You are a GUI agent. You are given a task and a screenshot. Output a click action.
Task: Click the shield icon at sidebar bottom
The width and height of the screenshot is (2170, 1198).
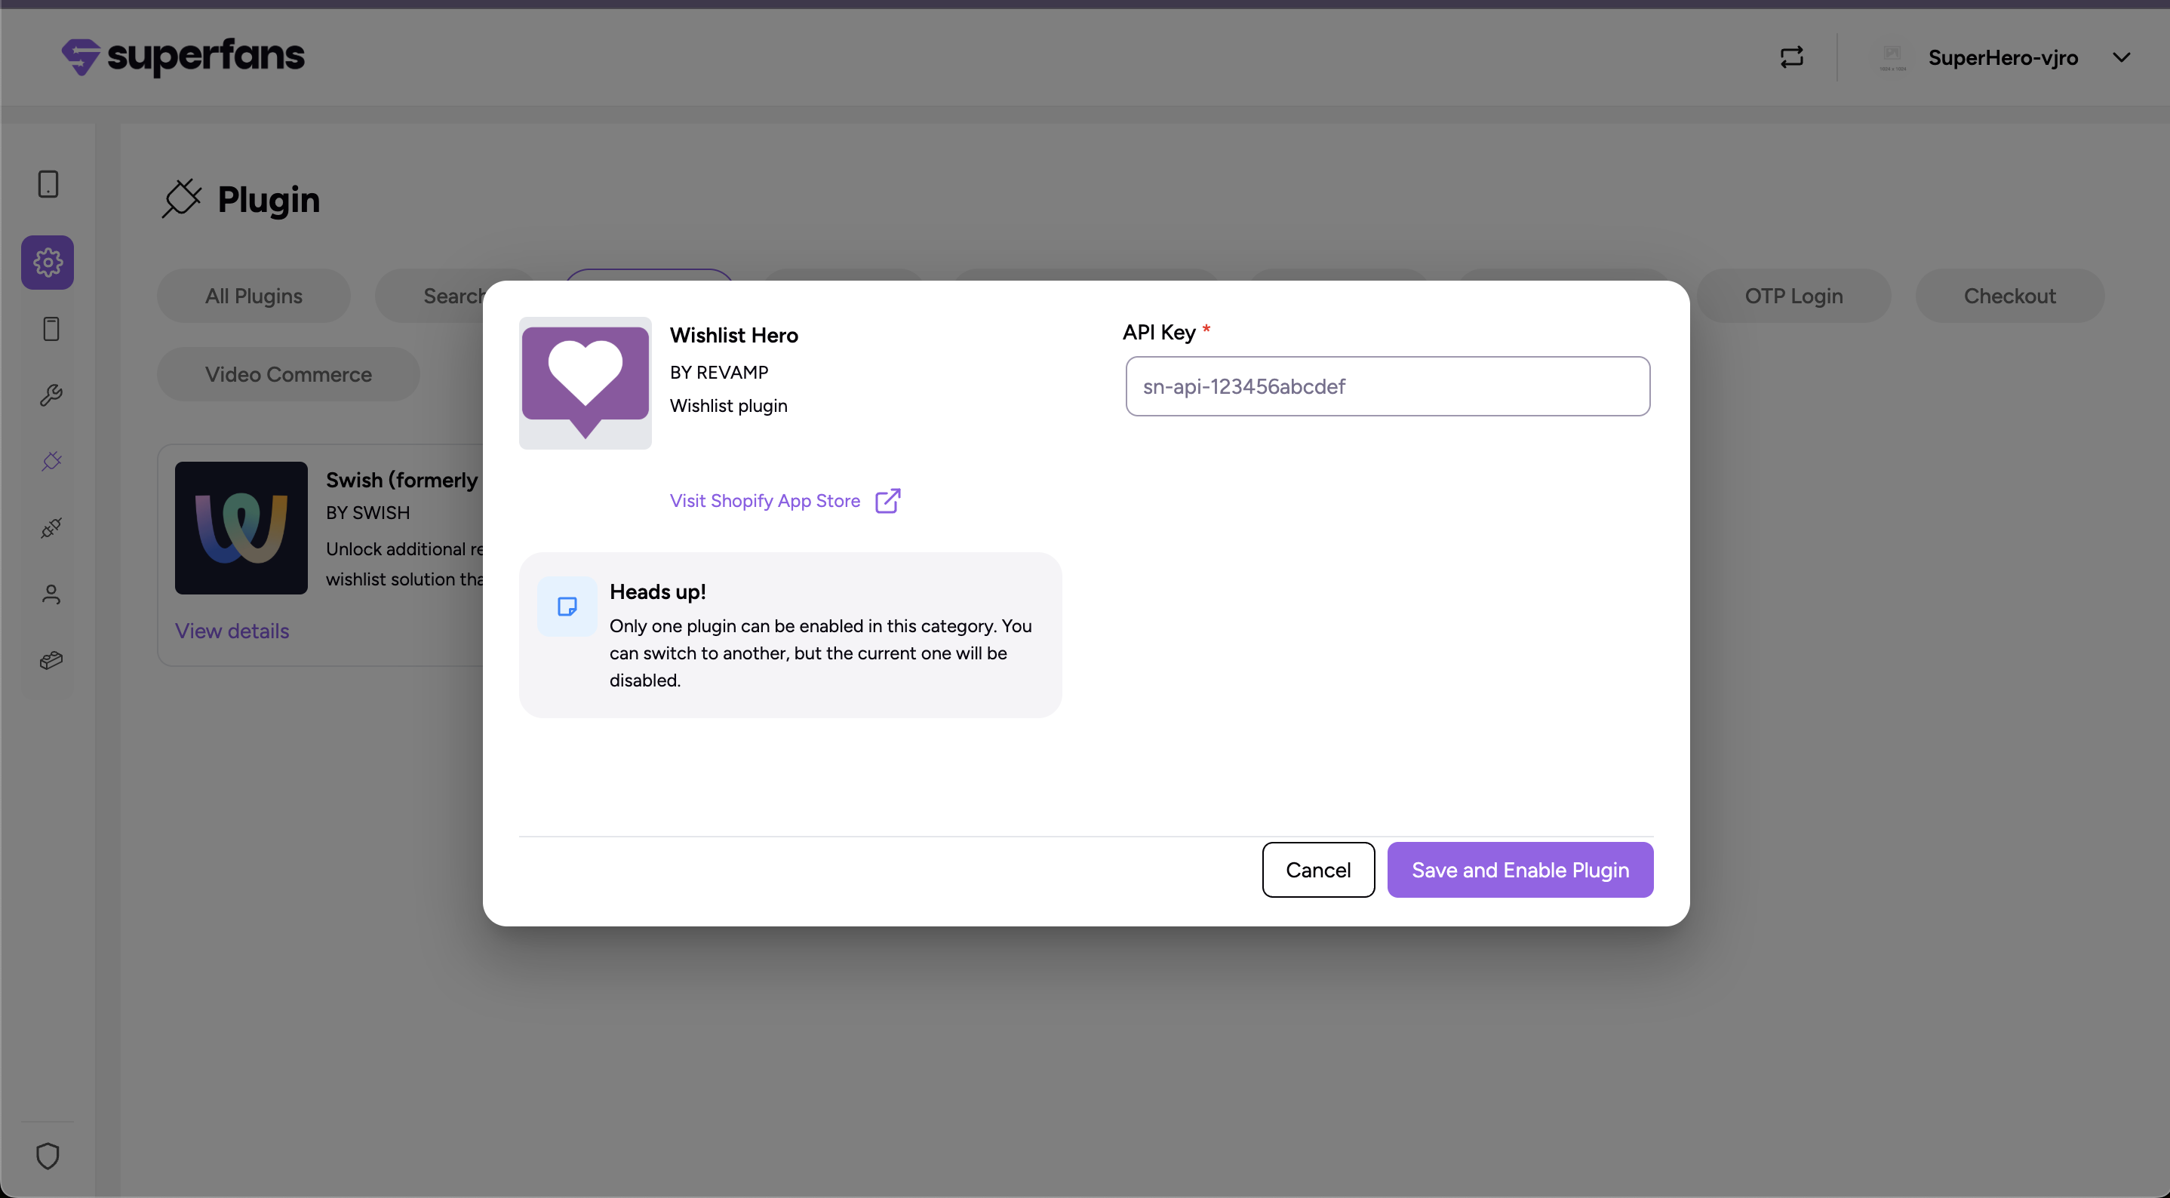[x=48, y=1155]
